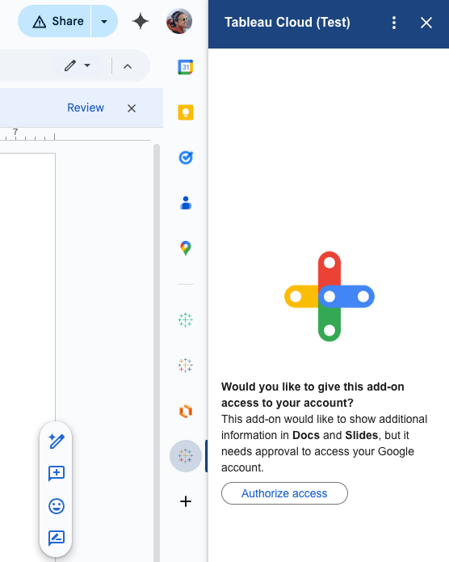Click the Review link
The width and height of the screenshot is (449, 562).
[86, 108]
